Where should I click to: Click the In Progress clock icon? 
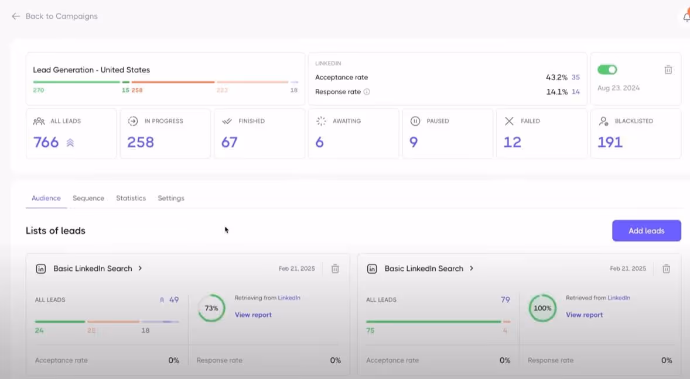pyautogui.click(x=132, y=121)
